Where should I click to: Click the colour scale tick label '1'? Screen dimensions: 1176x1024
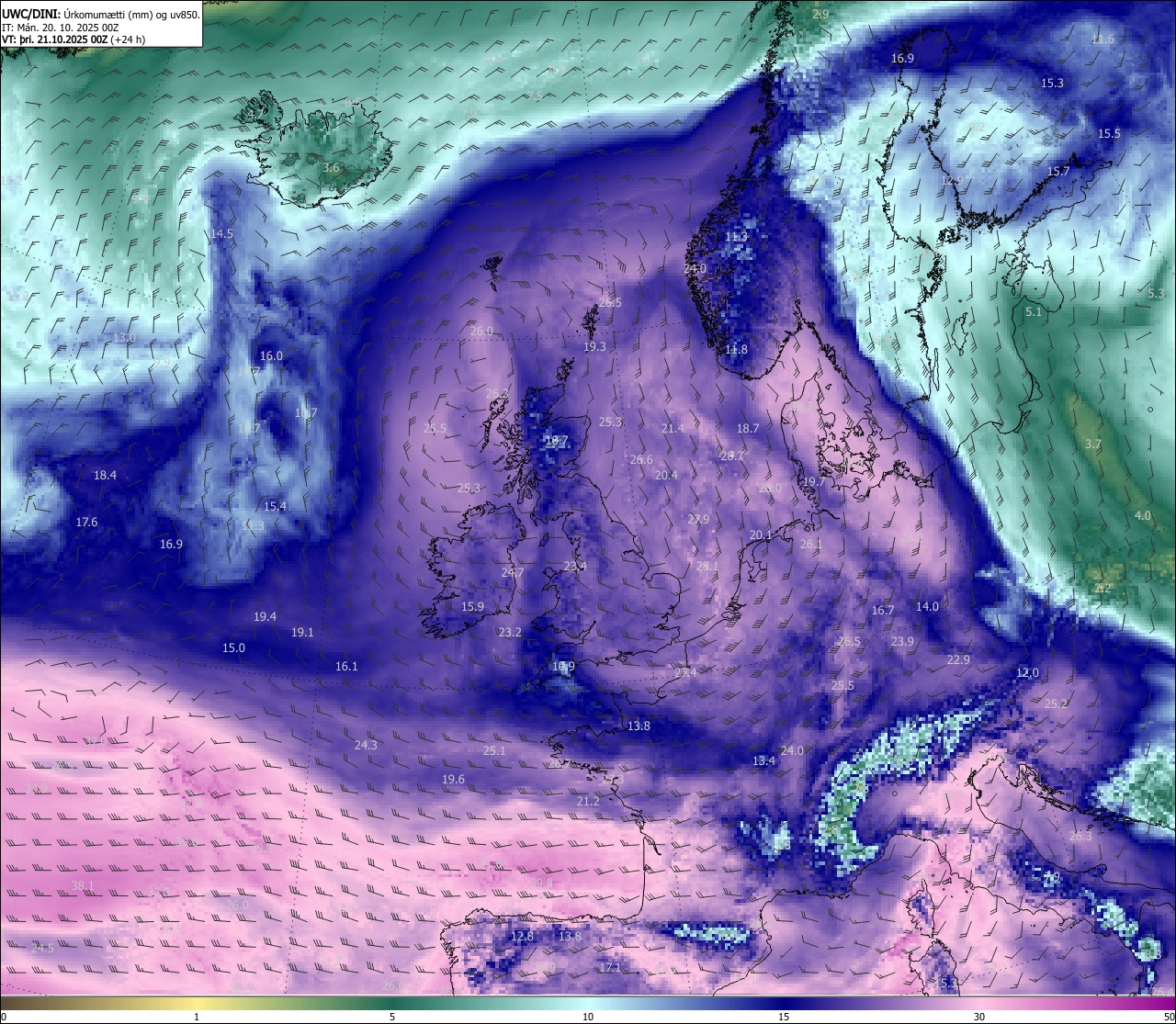[x=197, y=1017]
